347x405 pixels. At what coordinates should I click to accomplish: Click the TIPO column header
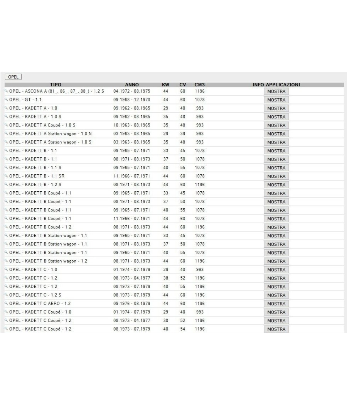tap(56, 85)
